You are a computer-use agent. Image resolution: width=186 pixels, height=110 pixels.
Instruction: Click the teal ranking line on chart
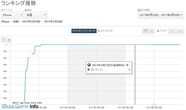coord(95,45)
